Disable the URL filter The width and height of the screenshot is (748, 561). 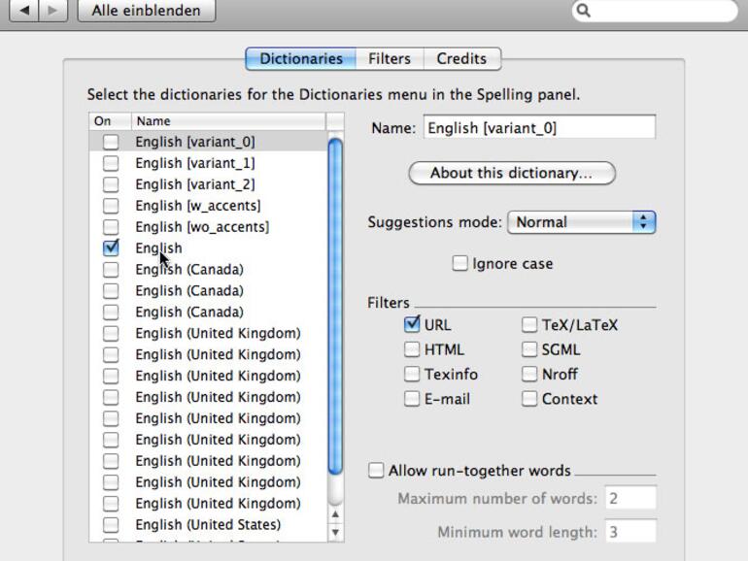click(412, 324)
